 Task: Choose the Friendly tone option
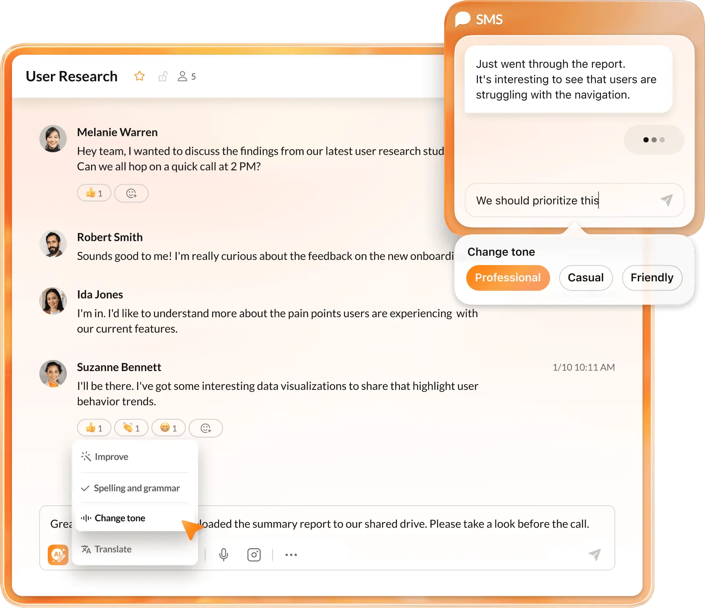coord(652,278)
